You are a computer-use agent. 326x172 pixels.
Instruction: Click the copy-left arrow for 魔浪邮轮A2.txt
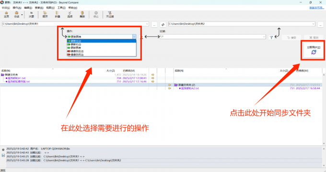coord(169,88)
